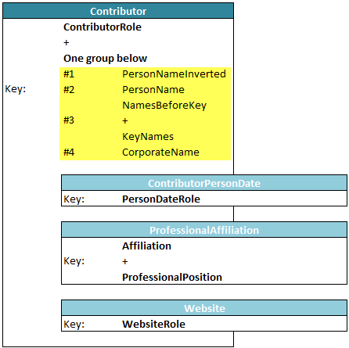Image resolution: width=349 pixels, height=348 pixels.
Task: Click the Contributor header bar
Action: [x=118, y=11]
